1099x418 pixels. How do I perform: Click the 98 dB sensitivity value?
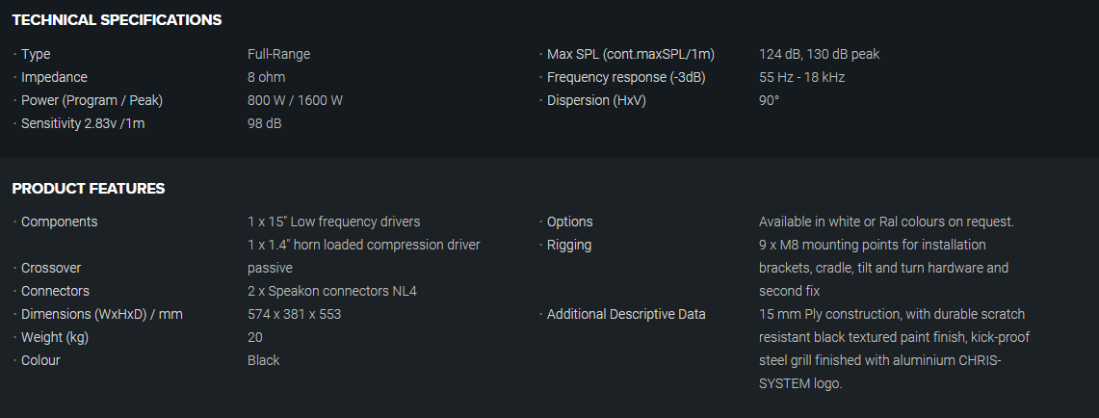(265, 123)
